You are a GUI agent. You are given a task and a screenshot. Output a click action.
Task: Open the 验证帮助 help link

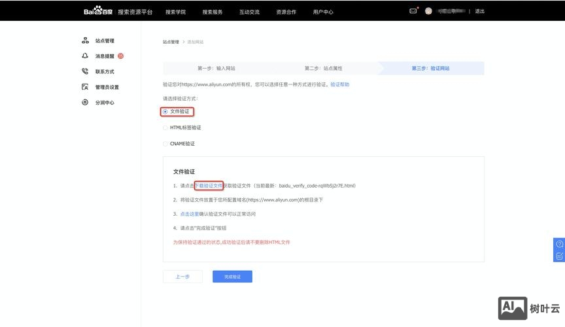pos(340,84)
